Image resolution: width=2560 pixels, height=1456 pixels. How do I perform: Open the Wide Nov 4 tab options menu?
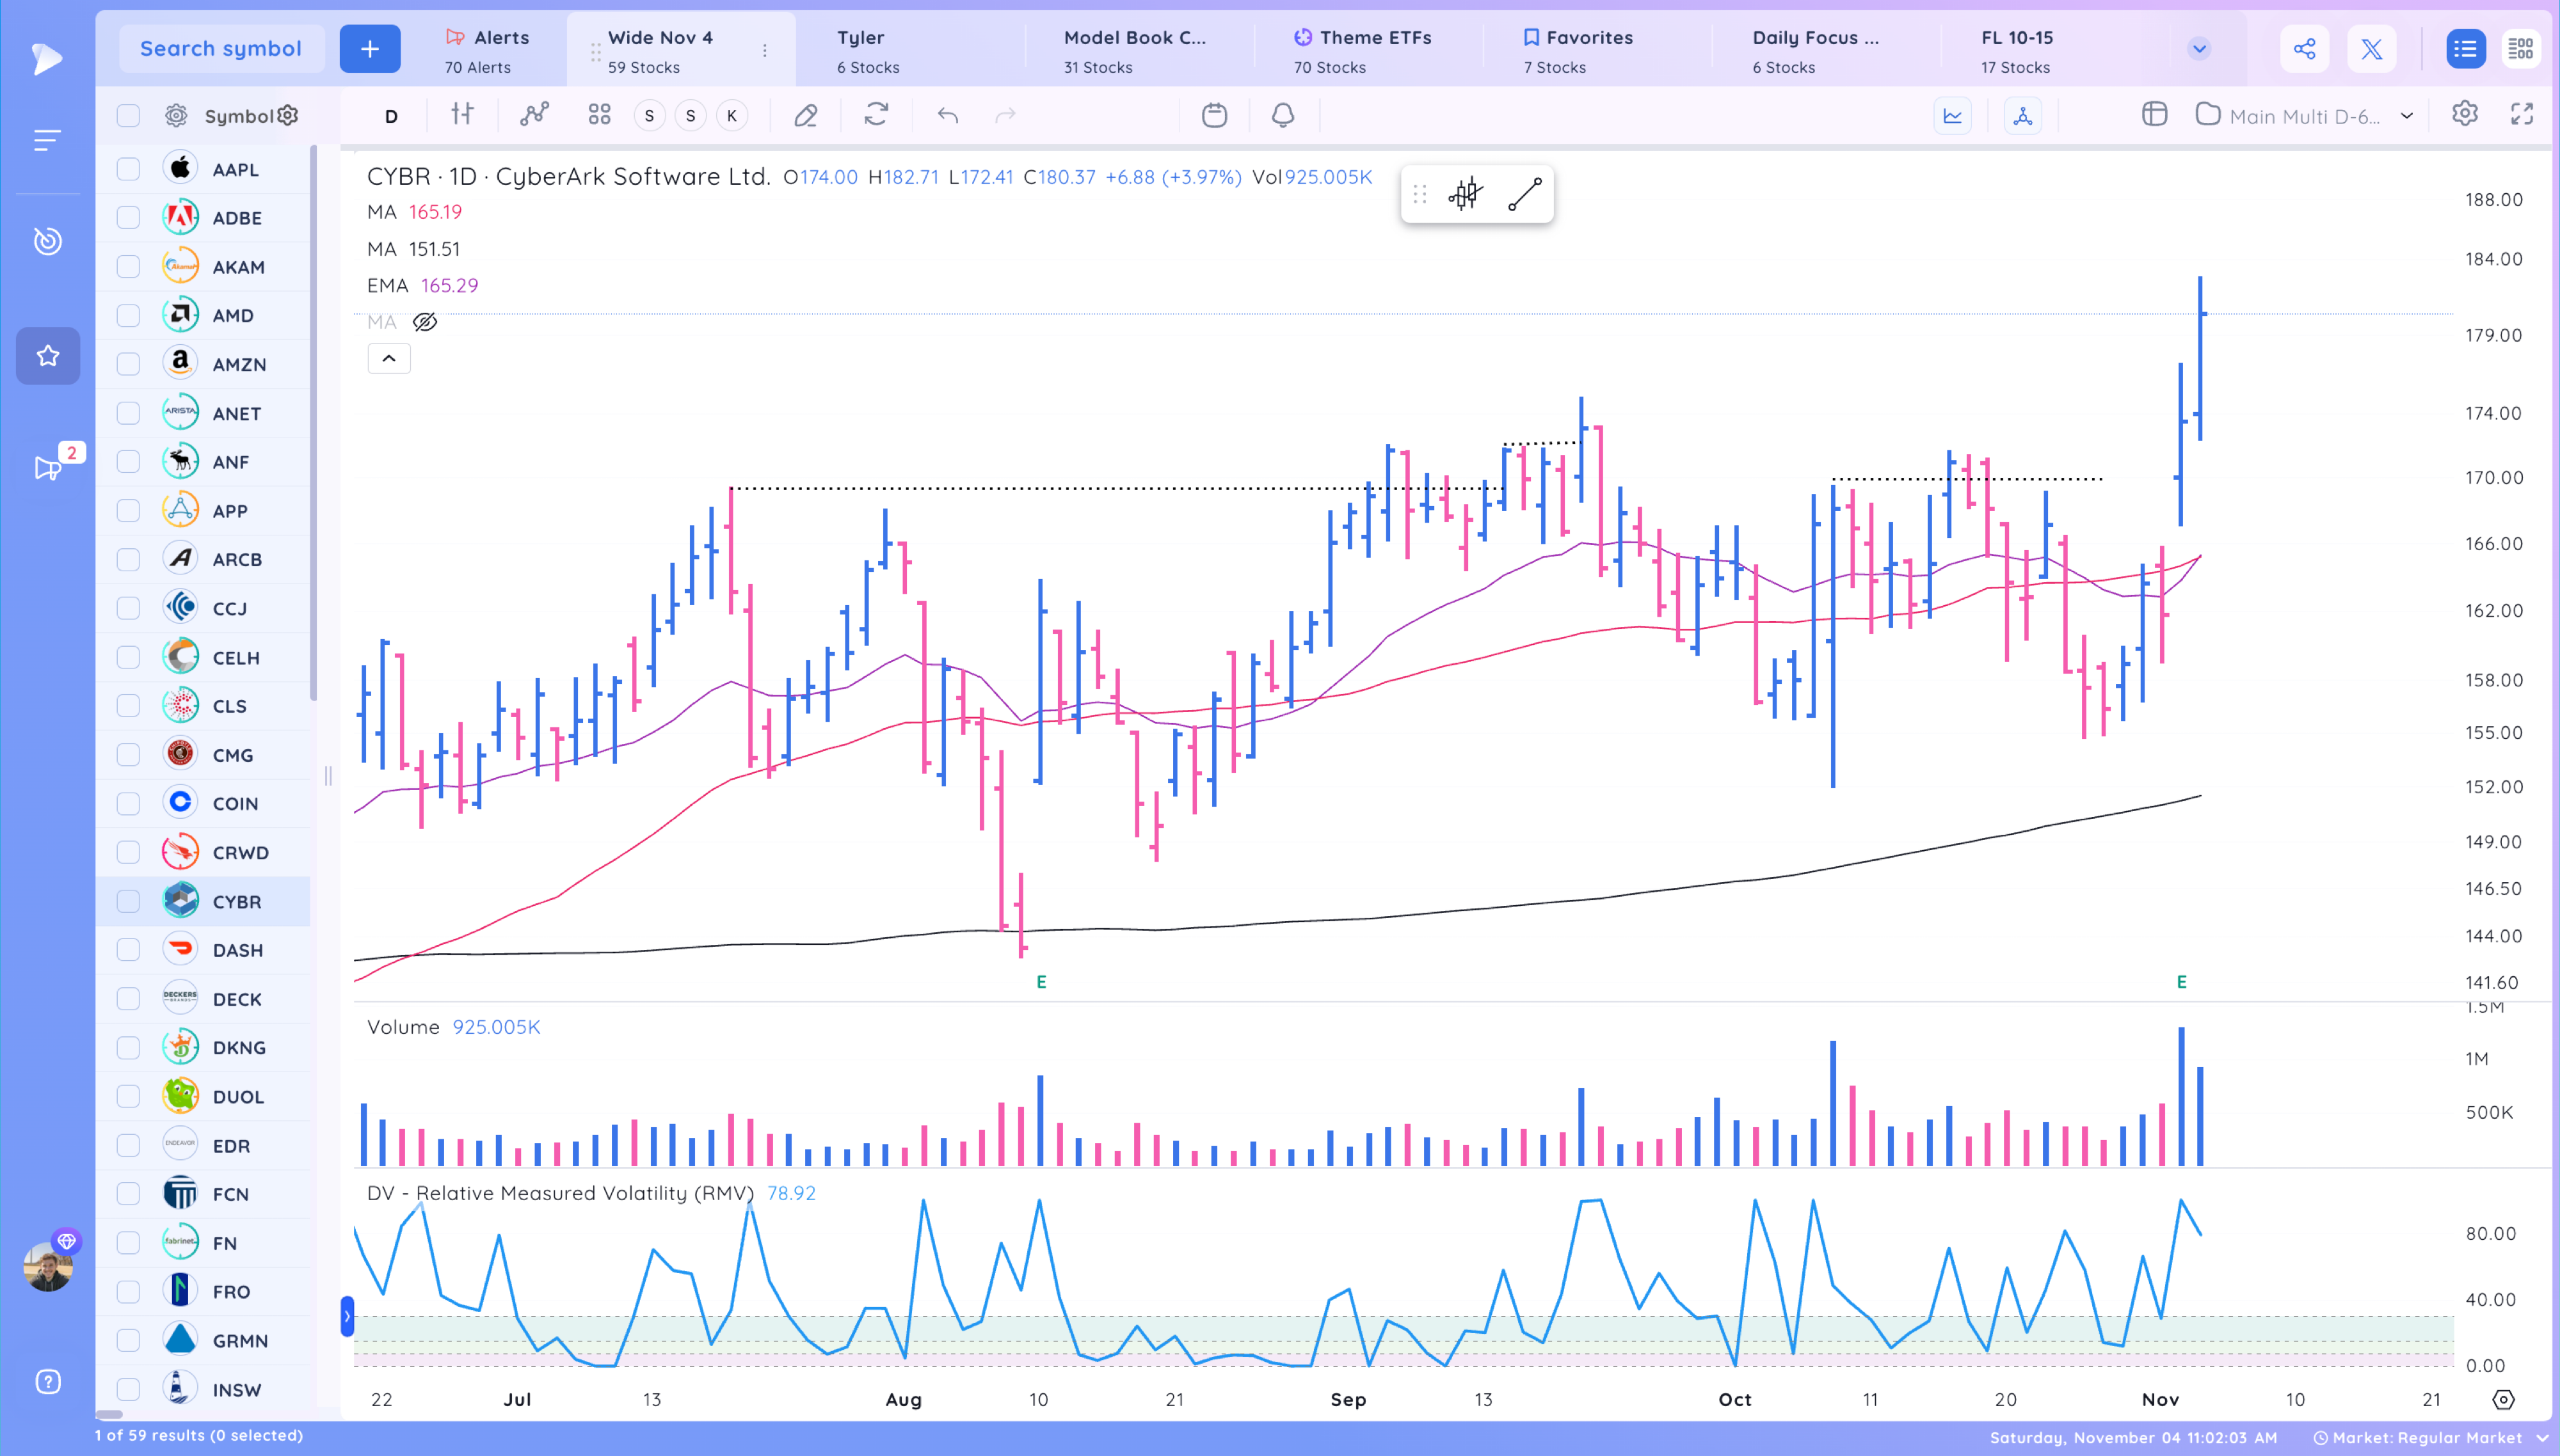tap(765, 50)
